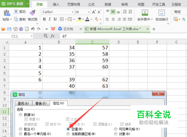Screen dimensions: 187x137
Task: Center text horizontally
Action: (x=113, y=19)
